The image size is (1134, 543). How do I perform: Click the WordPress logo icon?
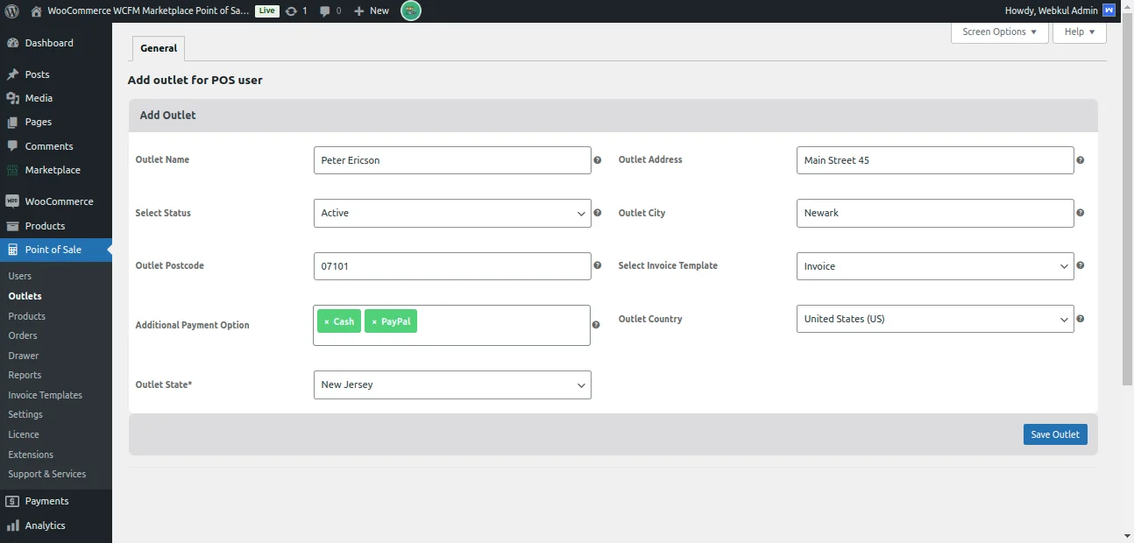pos(12,11)
